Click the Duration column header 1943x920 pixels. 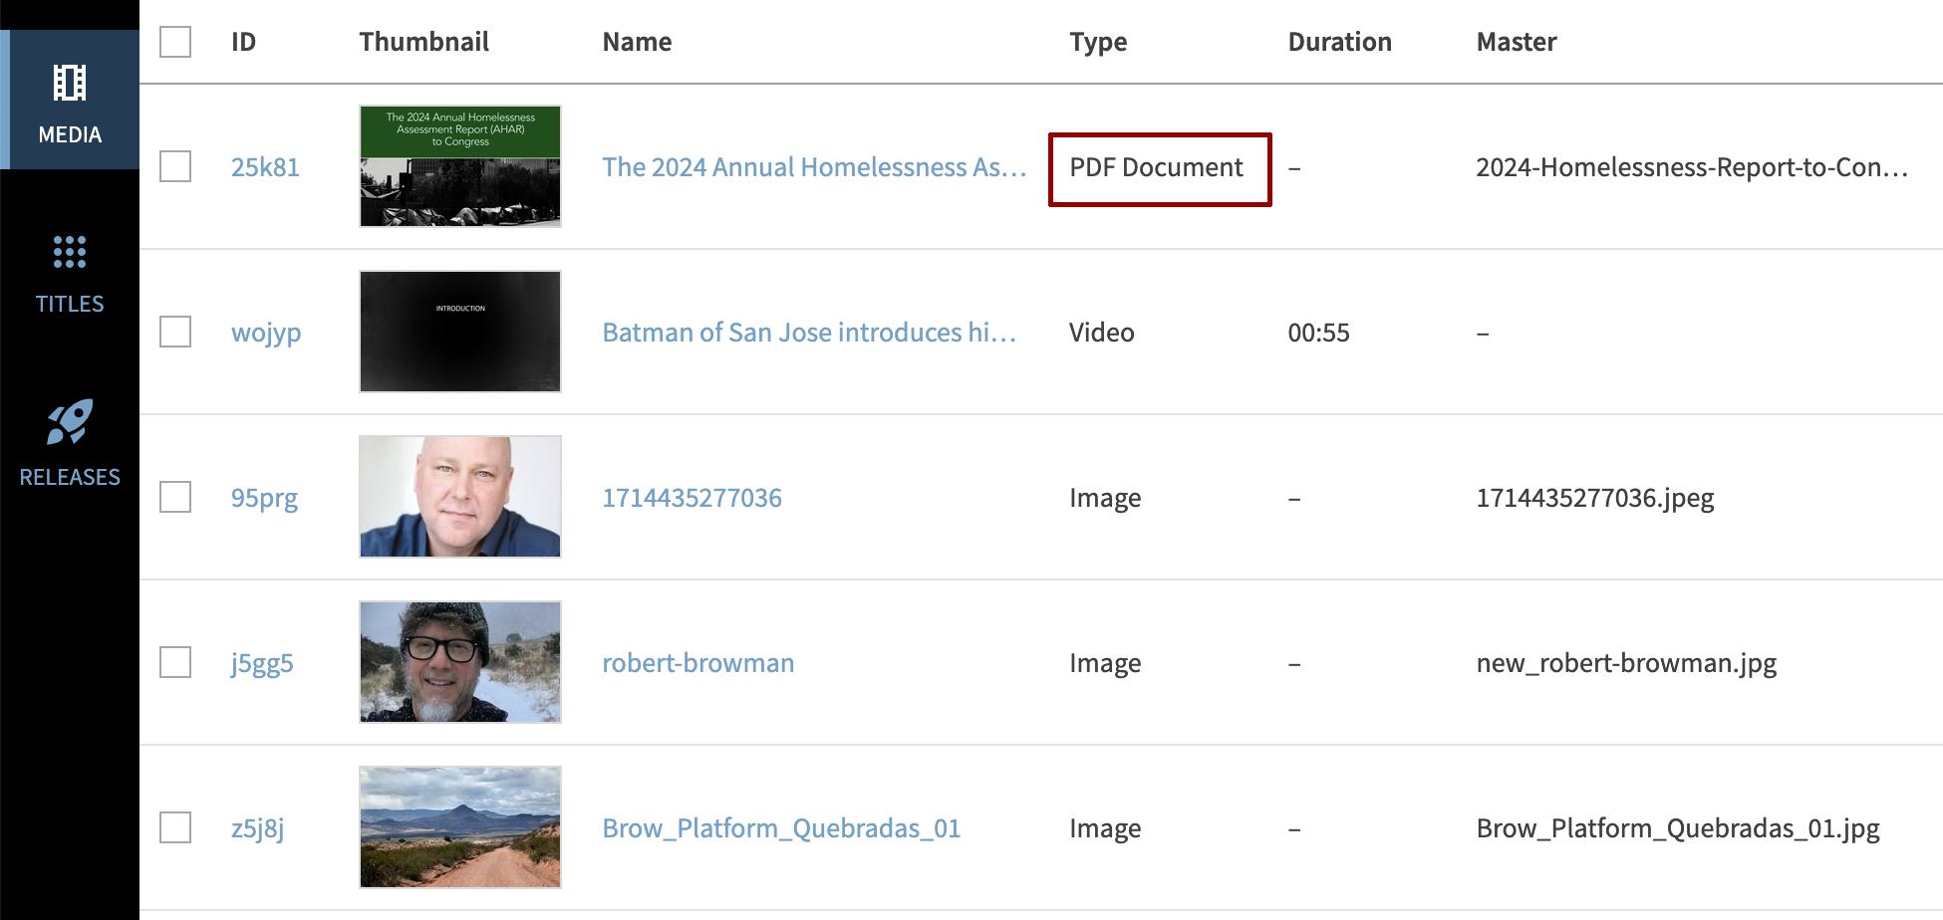pyautogui.click(x=1339, y=42)
